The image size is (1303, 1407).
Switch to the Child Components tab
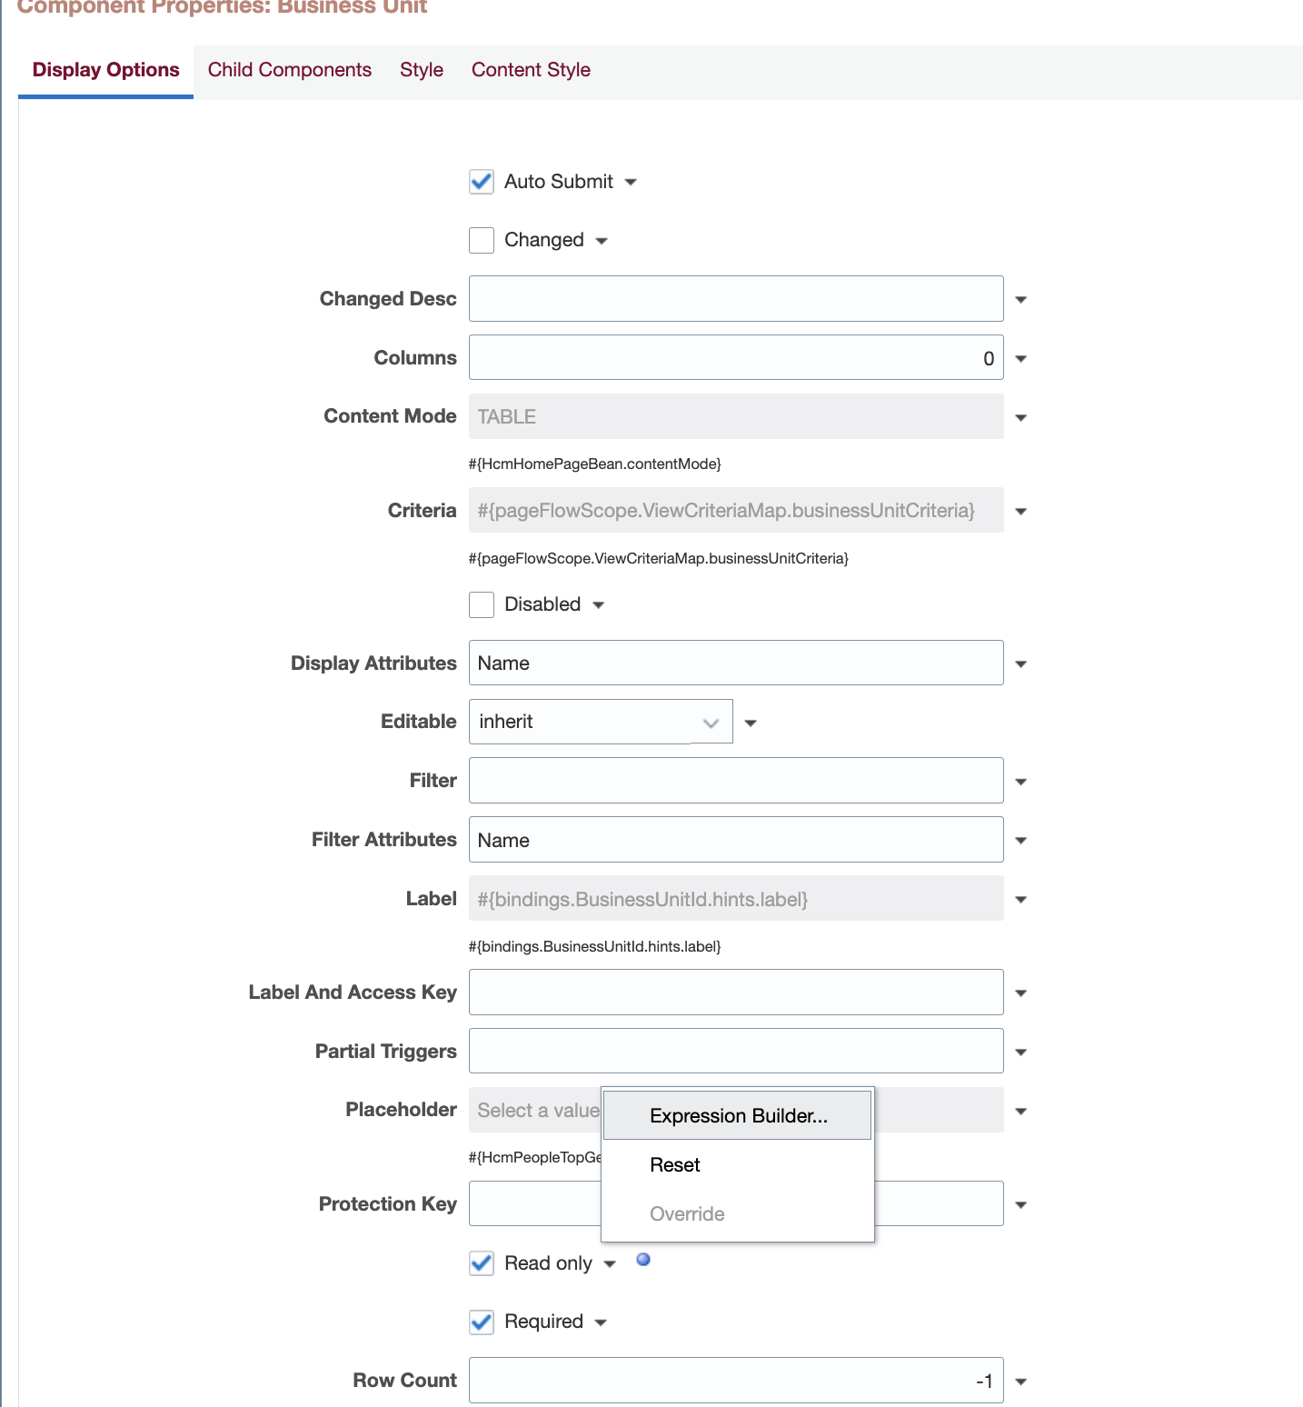pyautogui.click(x=289, y=69)
